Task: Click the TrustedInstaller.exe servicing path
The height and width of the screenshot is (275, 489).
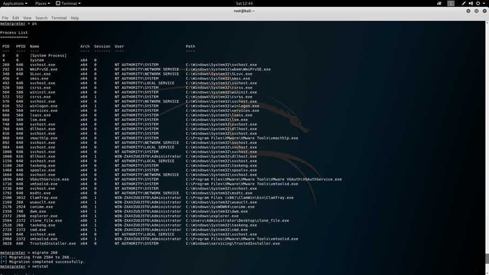Action: (x=233, y=244)
